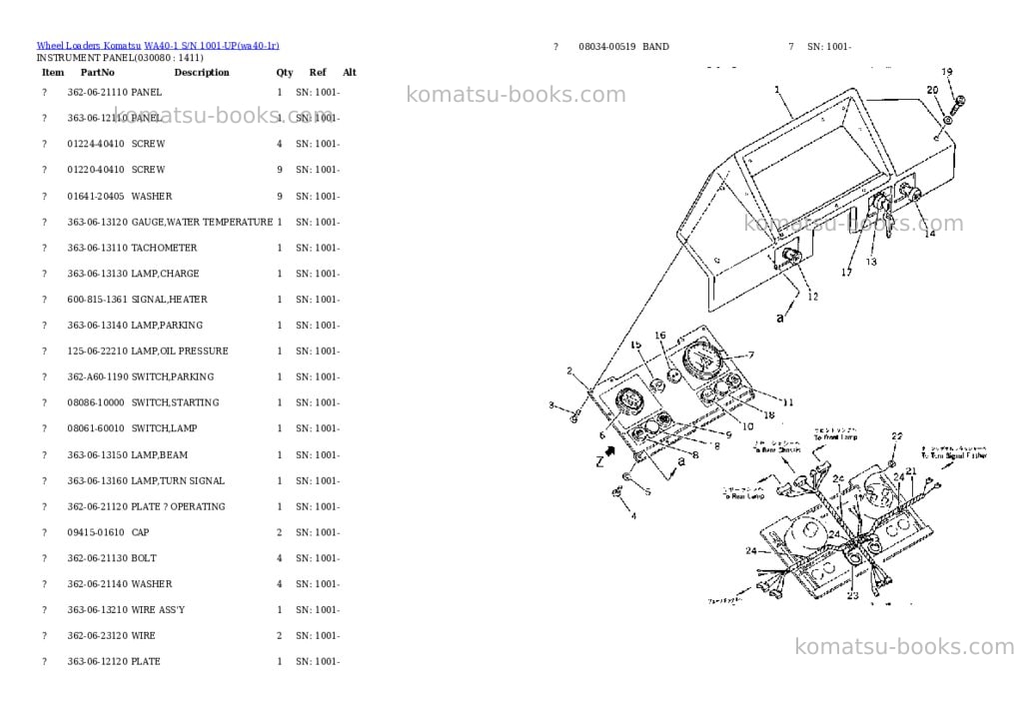Click the Description column header

[202, 72]
